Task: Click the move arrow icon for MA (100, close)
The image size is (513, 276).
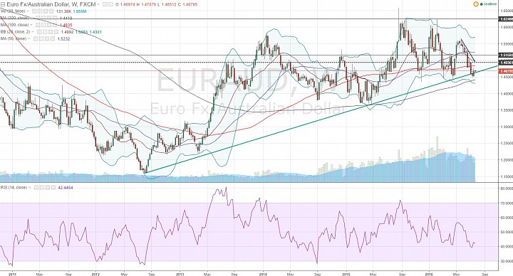Action: click(49, 25)
